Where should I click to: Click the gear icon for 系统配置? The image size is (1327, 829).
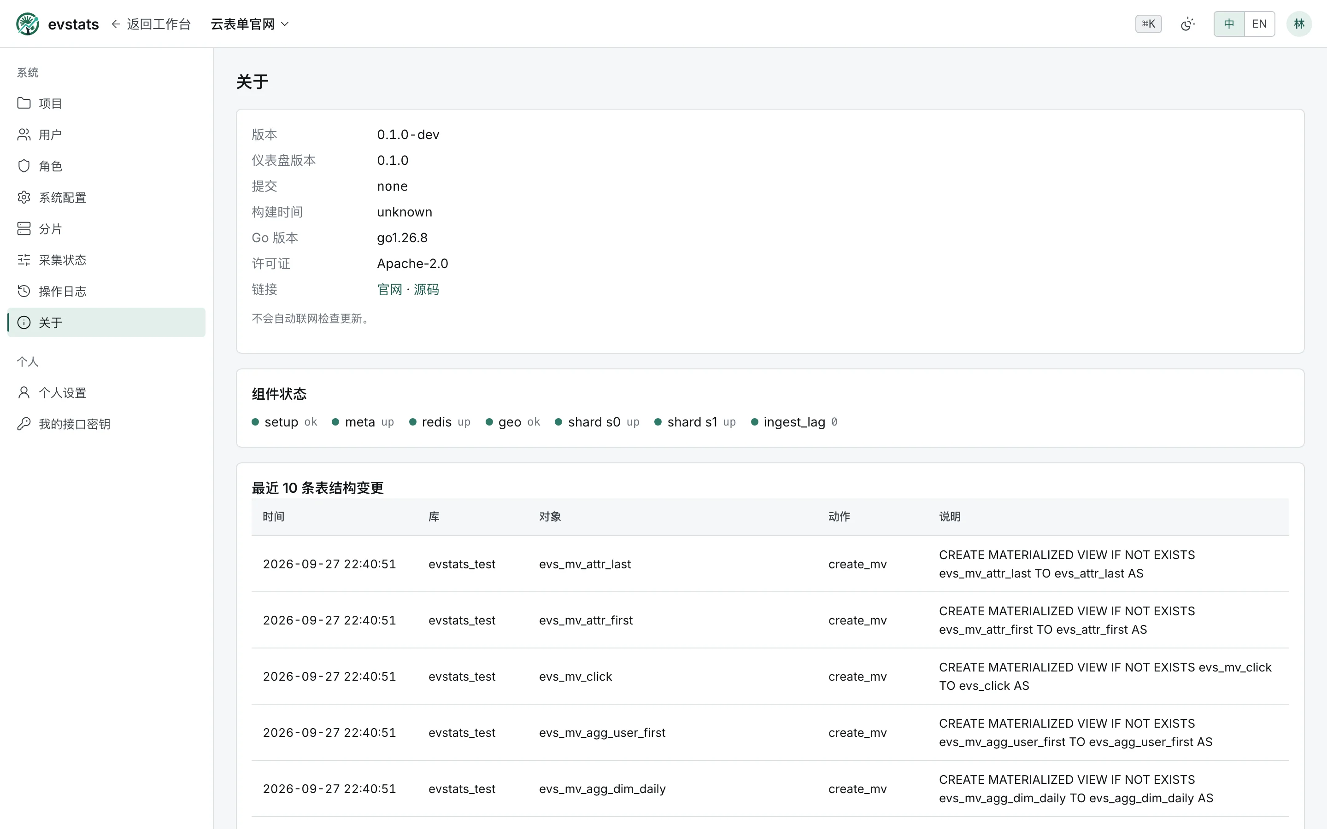click(23, 197)
